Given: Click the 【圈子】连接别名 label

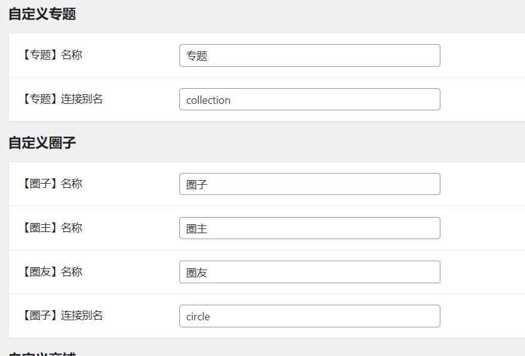Looking at the screenshot, I should click(x=63, y=315).
